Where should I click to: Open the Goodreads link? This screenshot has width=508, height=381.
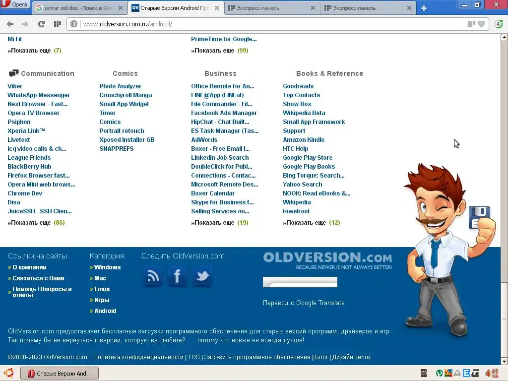tap(298, 86)
